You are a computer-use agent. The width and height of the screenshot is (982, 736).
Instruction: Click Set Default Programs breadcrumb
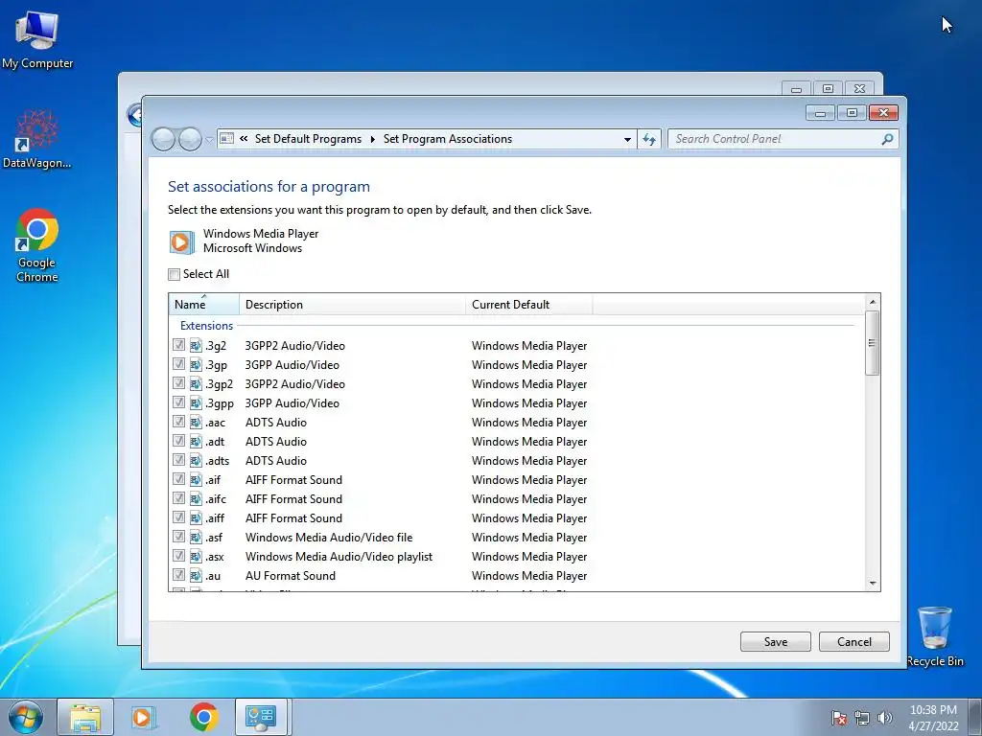[x=308, y=139]
